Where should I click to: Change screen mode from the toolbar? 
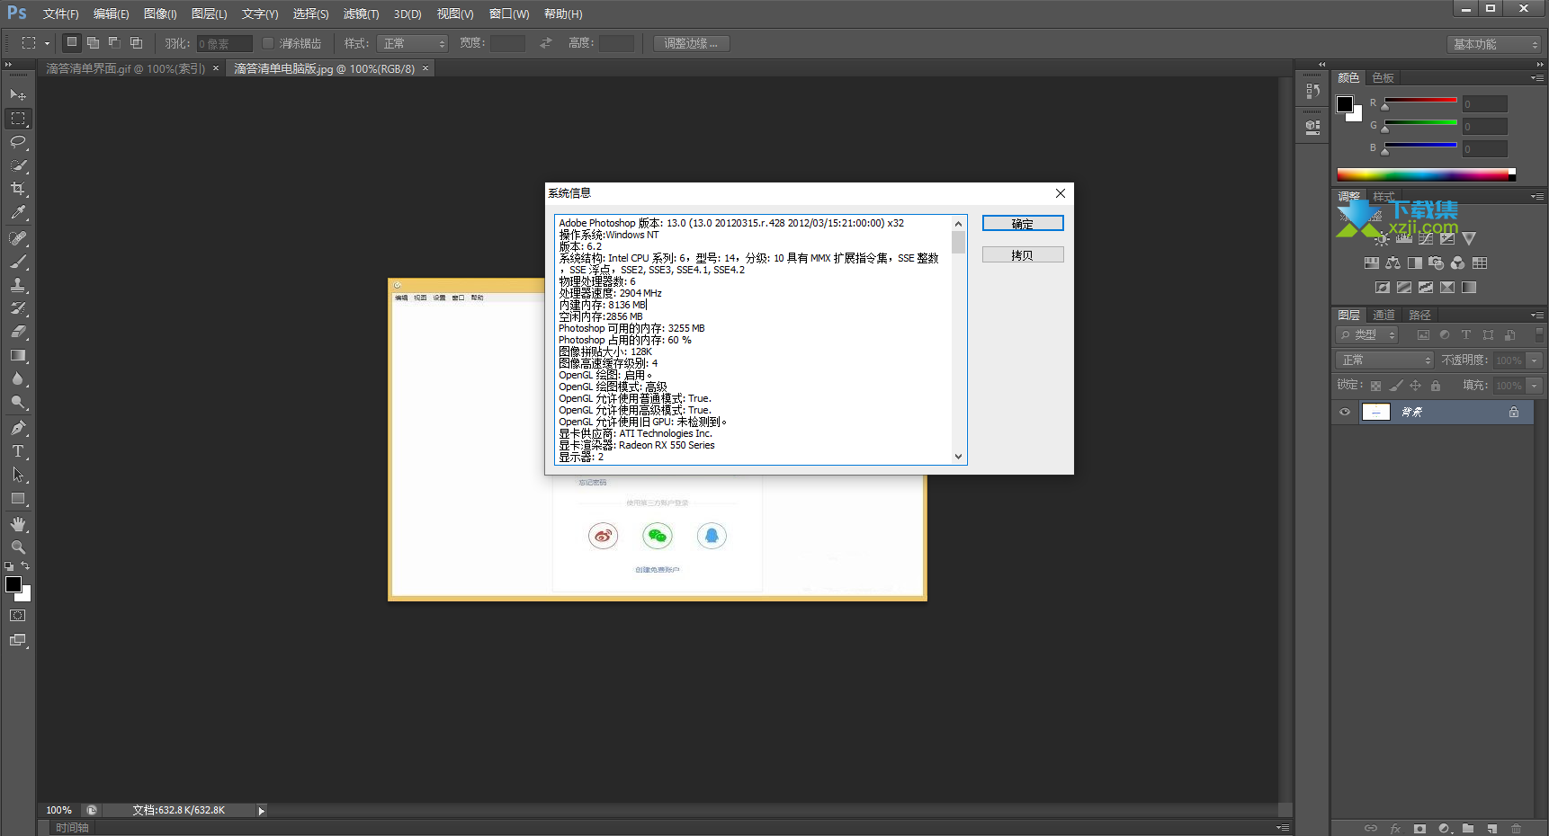pos(18,640)
